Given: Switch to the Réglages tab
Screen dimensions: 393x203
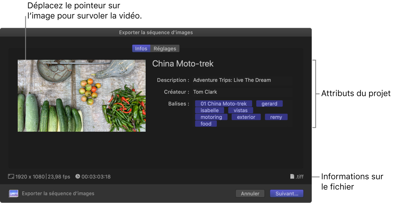Looking at the screenshot, I should pos(165,48).
